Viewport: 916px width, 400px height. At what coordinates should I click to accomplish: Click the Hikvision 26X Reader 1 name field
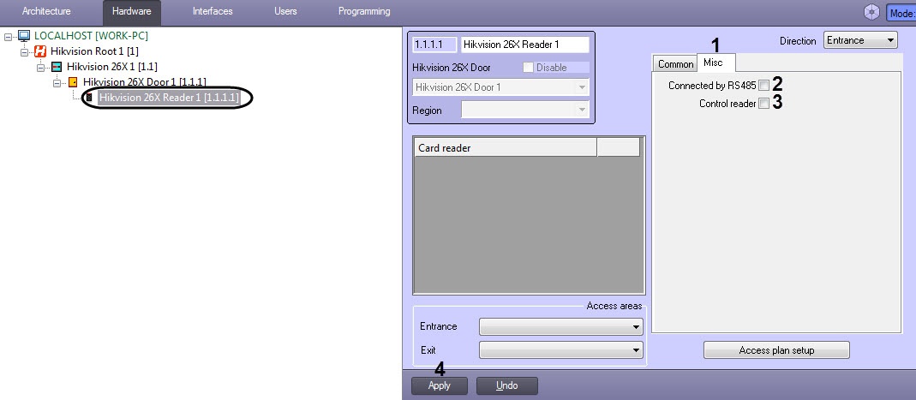coord(525,45)
